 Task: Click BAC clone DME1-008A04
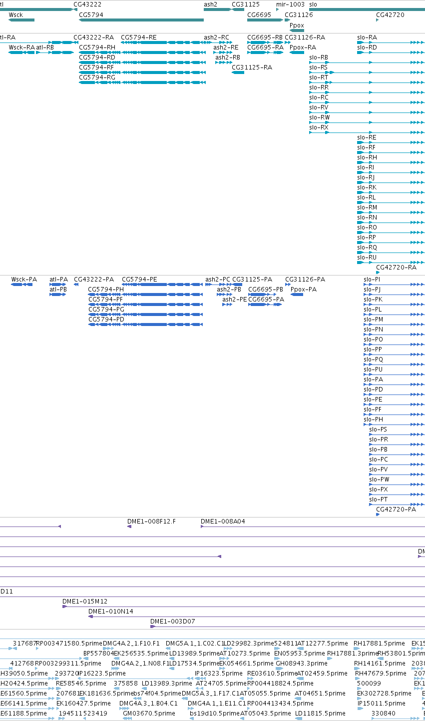pos(223,521)
